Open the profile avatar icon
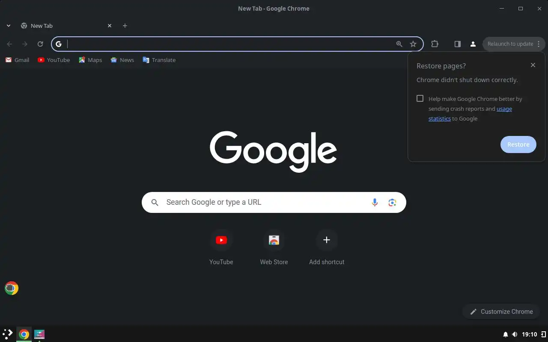The image size is (548, 342). [473, 44]
